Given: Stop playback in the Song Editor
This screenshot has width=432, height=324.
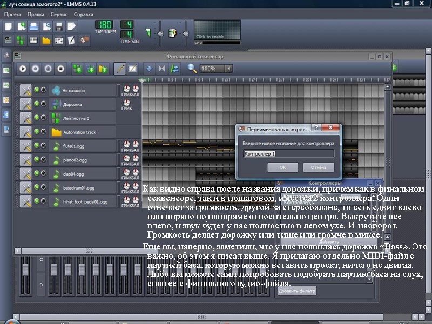Looking at the screenshot, I should [x=61, y=69].
